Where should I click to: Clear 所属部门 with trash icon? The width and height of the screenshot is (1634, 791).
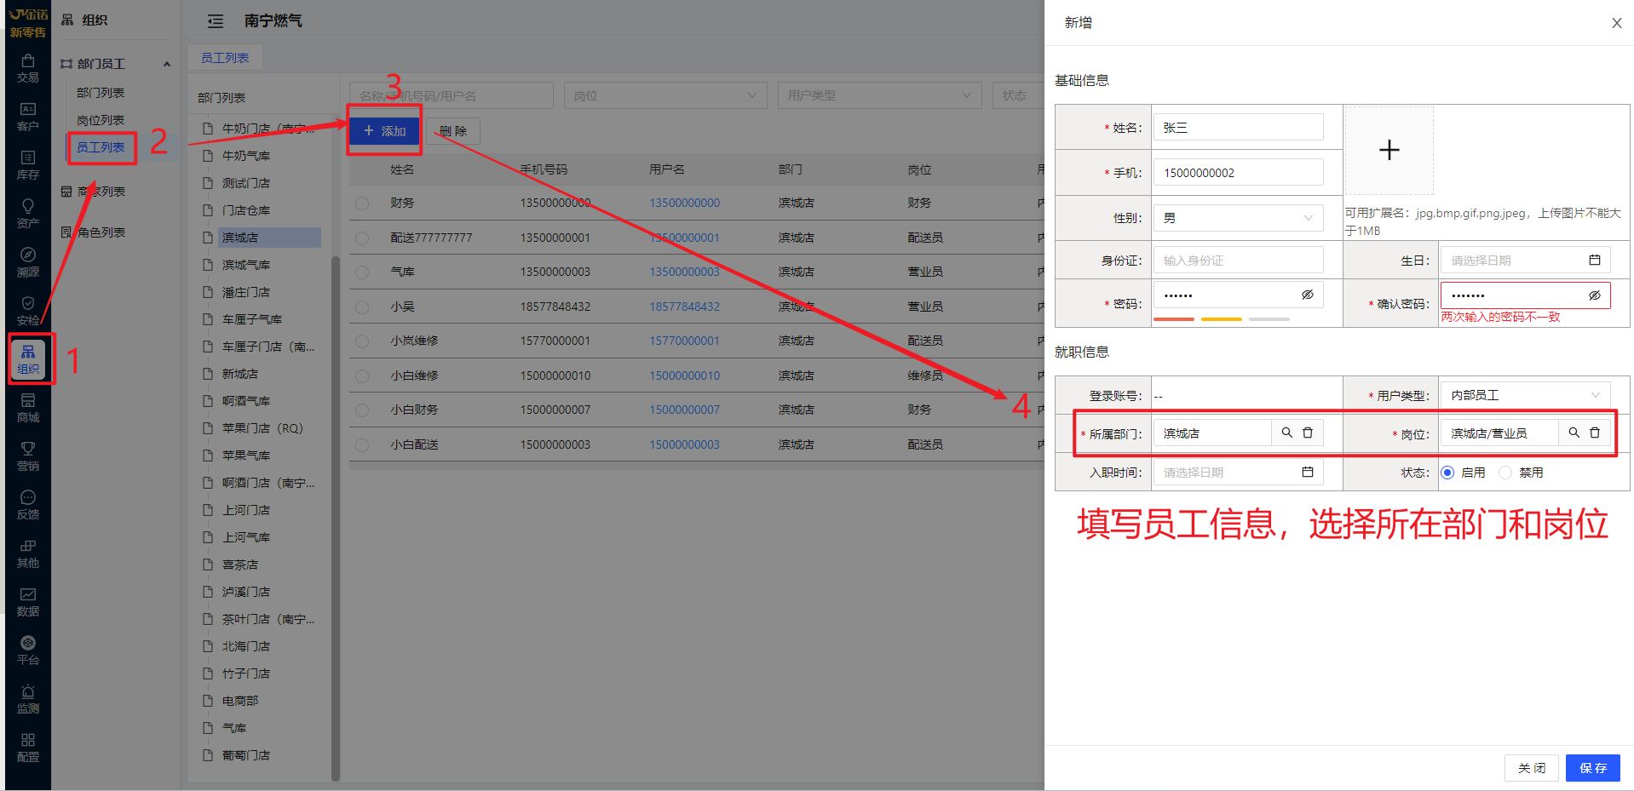[x=1307, y=433]
